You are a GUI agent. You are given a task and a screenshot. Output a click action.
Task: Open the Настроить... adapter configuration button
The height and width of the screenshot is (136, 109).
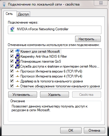(x=88, y=39)
